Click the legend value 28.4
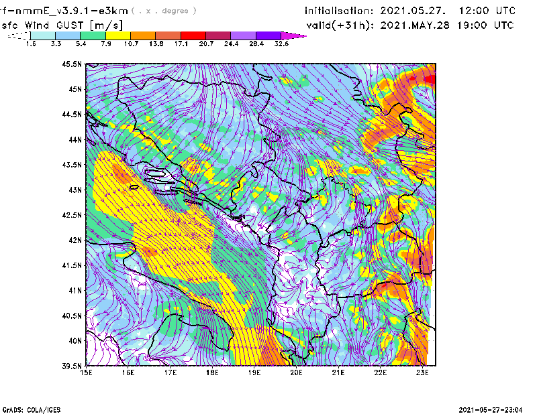This screenshot has width=537, height=414. tap(256, 44)
